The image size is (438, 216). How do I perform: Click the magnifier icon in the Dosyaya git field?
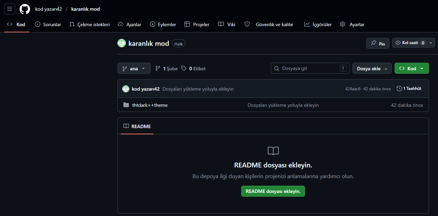tap(276, 68)
